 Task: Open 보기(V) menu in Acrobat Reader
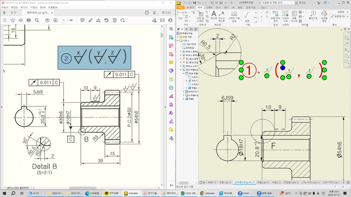coord(24,7)
